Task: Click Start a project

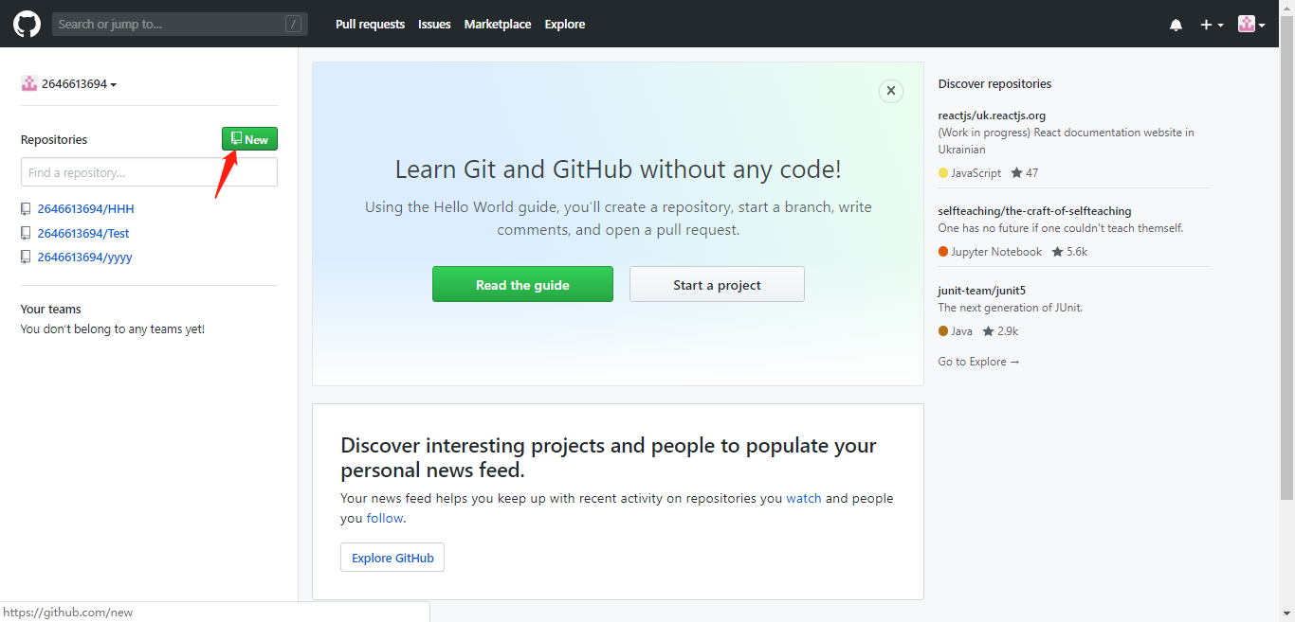Action: [717, 284]
